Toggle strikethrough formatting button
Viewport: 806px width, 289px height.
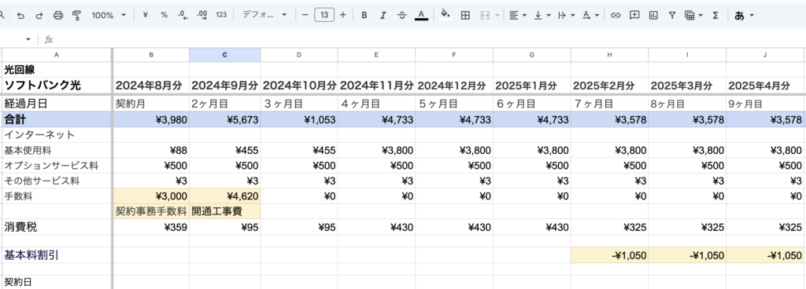402,16
